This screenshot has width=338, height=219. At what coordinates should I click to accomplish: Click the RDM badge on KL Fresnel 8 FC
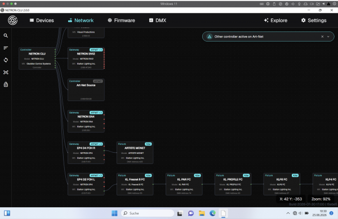click(x=148, y=176)
